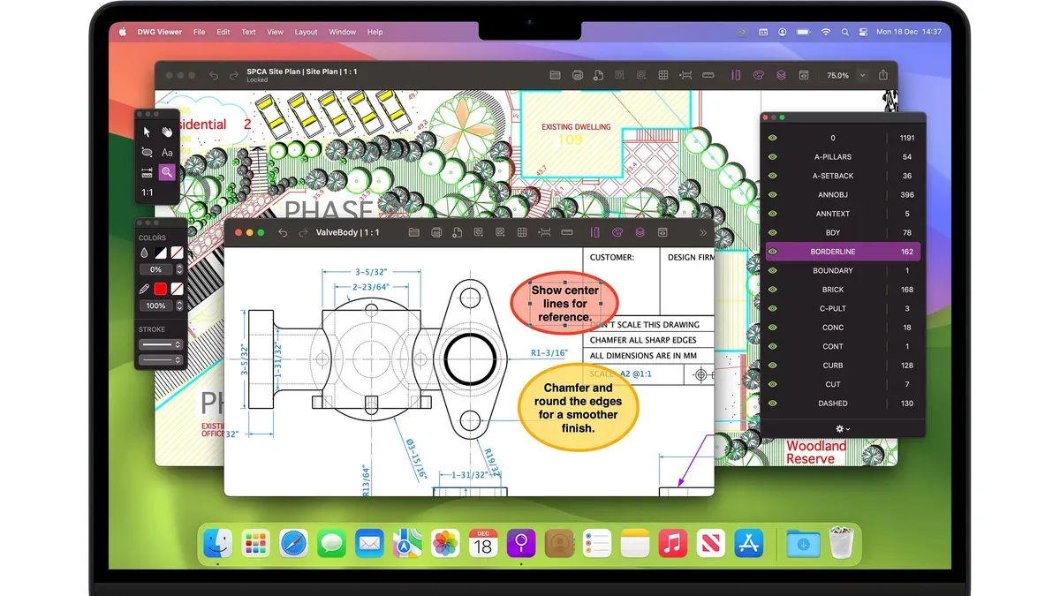Open Safari from the dock

coord(293,543)
